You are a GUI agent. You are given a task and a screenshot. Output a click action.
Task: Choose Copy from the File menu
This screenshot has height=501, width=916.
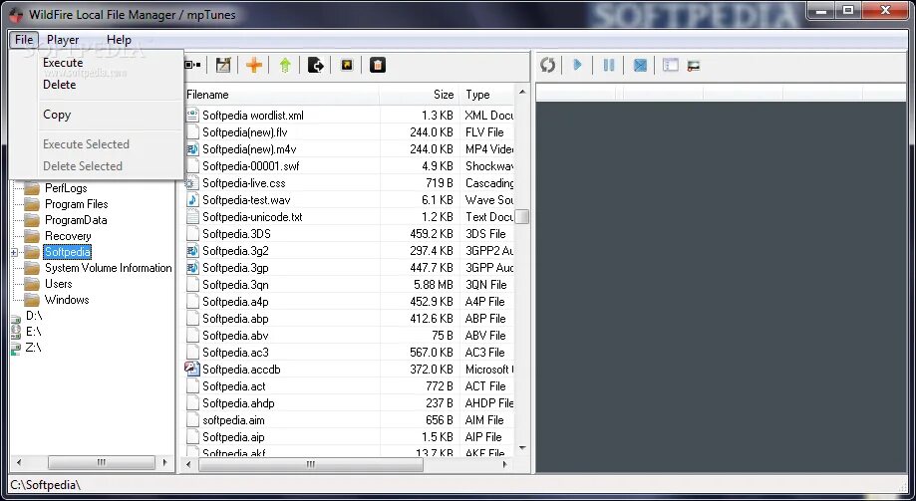click(x=57, y=115)
